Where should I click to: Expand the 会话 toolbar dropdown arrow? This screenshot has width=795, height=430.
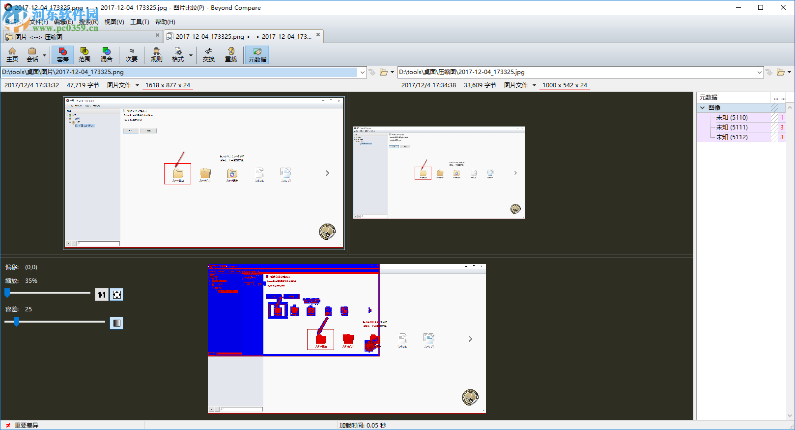coord(44,55)
